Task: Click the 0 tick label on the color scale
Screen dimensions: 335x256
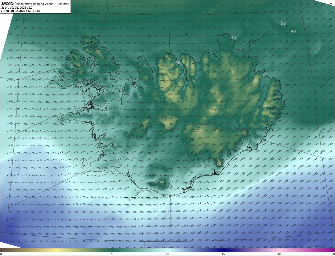Action: click(x=1, y=254)
